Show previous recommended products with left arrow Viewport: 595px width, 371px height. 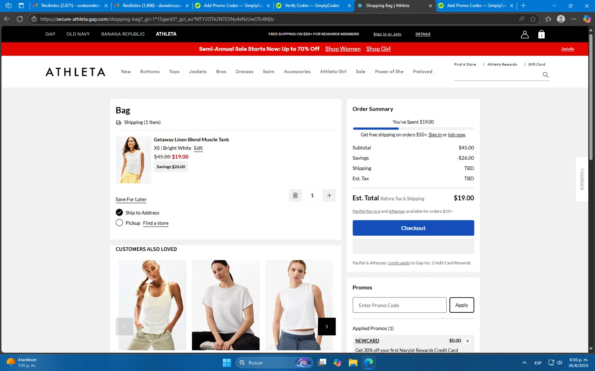click(x=125, y=327)
